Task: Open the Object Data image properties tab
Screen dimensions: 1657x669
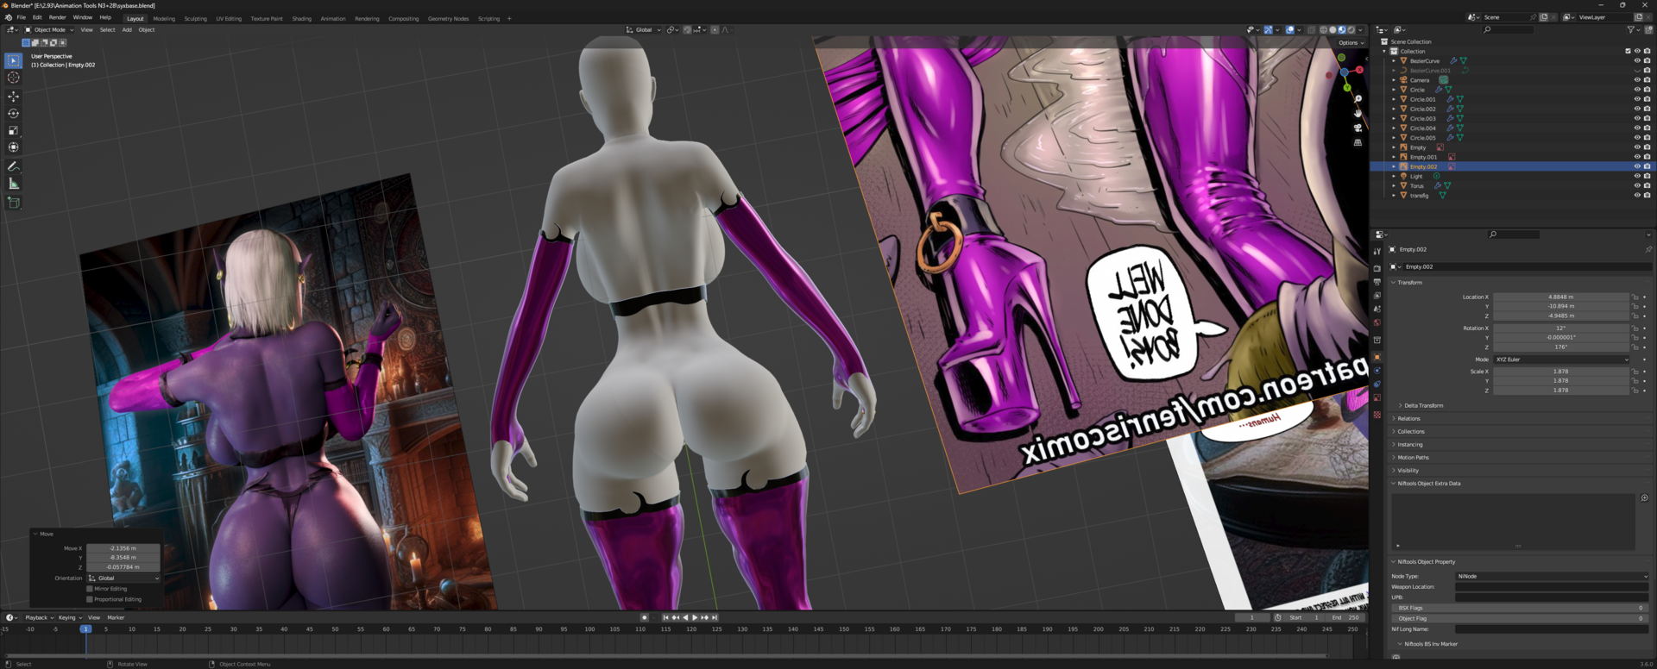Action: click(1377, 398)
